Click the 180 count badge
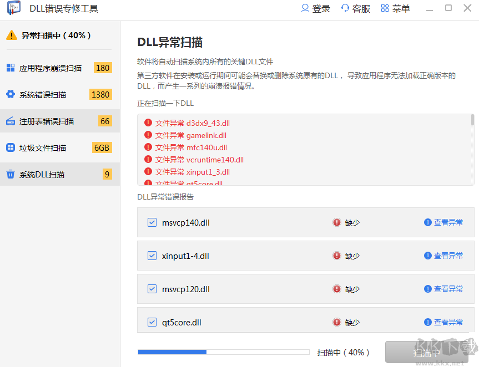Image resolution: width=479 pixels, height=367 pixels. pyautogui.click(x=103, y=68)
